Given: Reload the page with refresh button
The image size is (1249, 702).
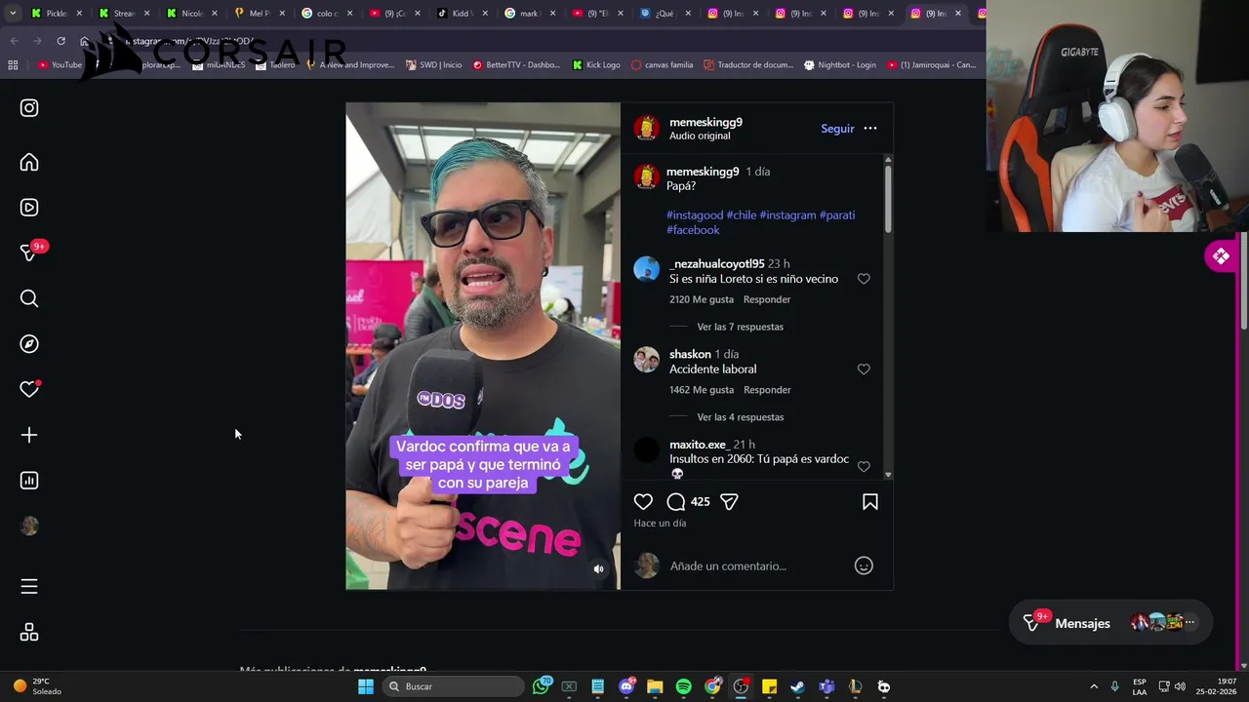Looking at the screenshot, I should pyautogui.click(x=60, y=41).
